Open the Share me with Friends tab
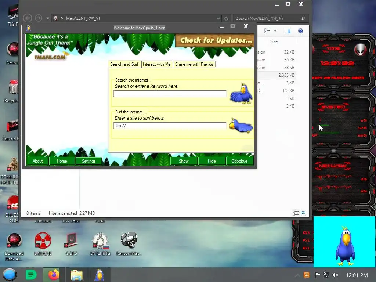The image size is (376, 282). click(194, 64)
